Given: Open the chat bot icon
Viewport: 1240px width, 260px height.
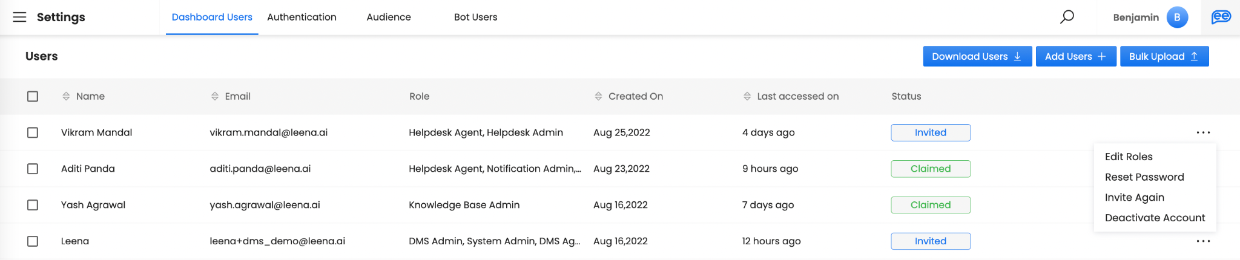Looking at the screenshot, I should [1221, 17].
